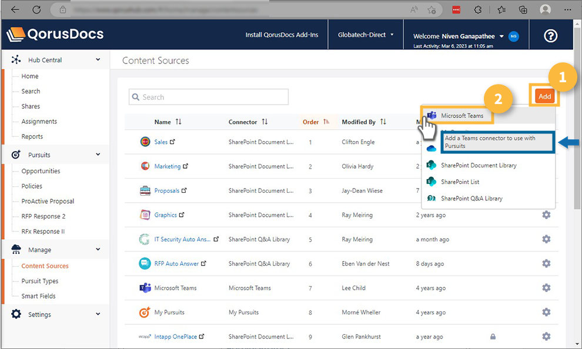Open RFP Response 2 in sidebar
582x349 pixels.
(x=44, y=216)
